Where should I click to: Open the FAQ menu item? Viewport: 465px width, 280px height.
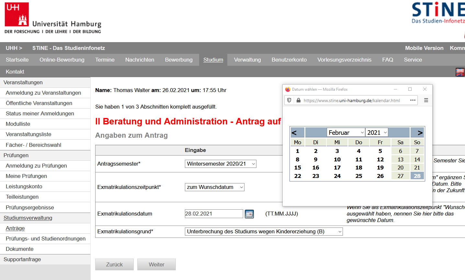[387, 60]
